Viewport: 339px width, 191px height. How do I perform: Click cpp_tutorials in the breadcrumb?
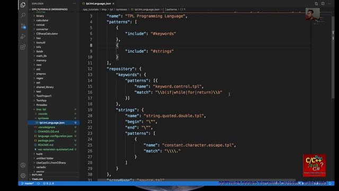tap(91, 10)
